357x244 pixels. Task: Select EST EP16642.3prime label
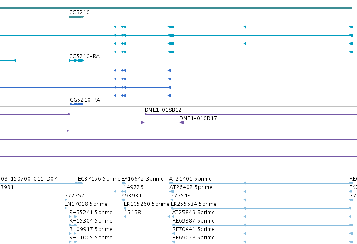[x=143, y=179]
